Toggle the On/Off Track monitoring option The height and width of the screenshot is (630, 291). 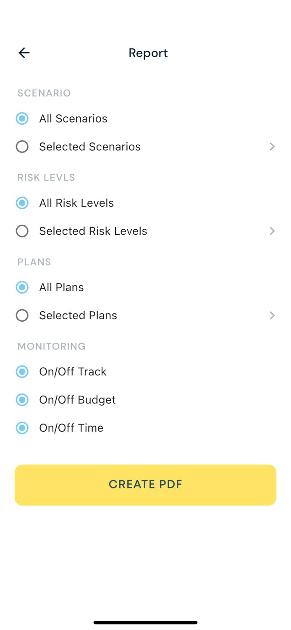[22, 372]
